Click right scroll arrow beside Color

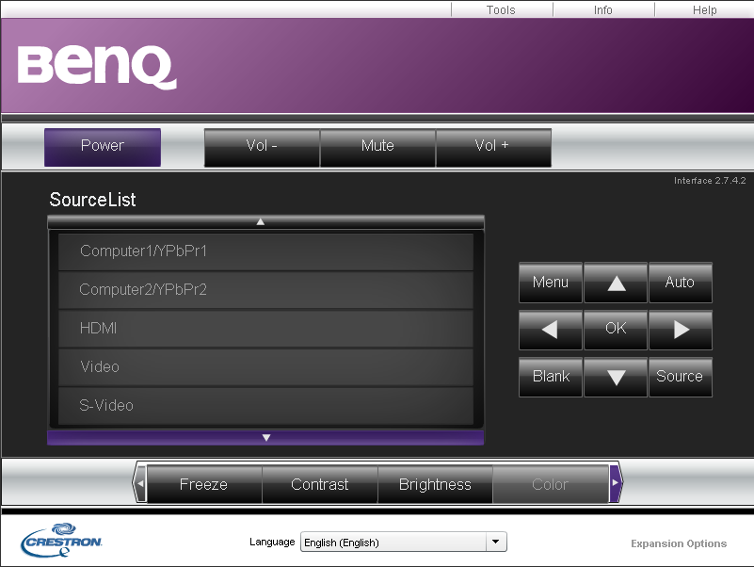point(616,483)
